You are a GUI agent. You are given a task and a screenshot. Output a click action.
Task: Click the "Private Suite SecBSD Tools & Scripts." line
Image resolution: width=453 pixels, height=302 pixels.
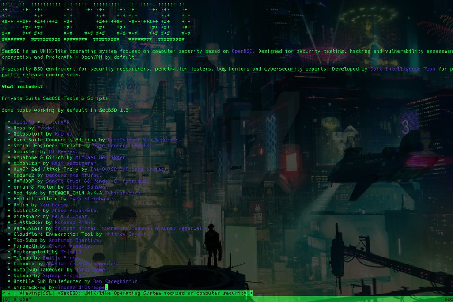(56, 98)
